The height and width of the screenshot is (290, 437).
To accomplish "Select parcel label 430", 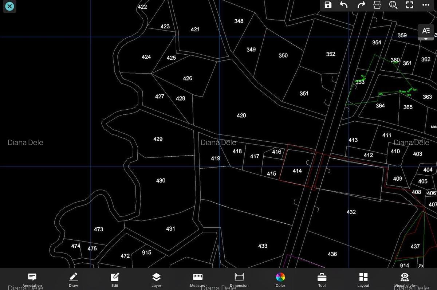I will coord(161,181).
